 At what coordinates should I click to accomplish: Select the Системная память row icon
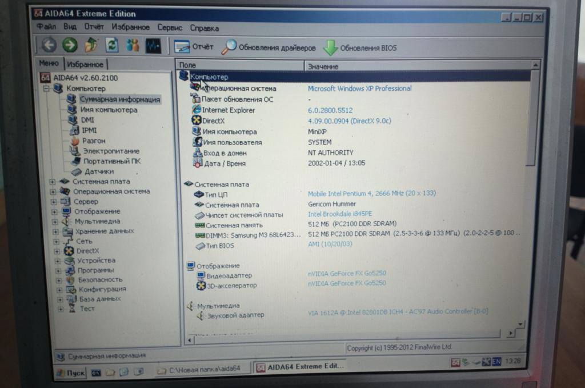coord(200,225)
